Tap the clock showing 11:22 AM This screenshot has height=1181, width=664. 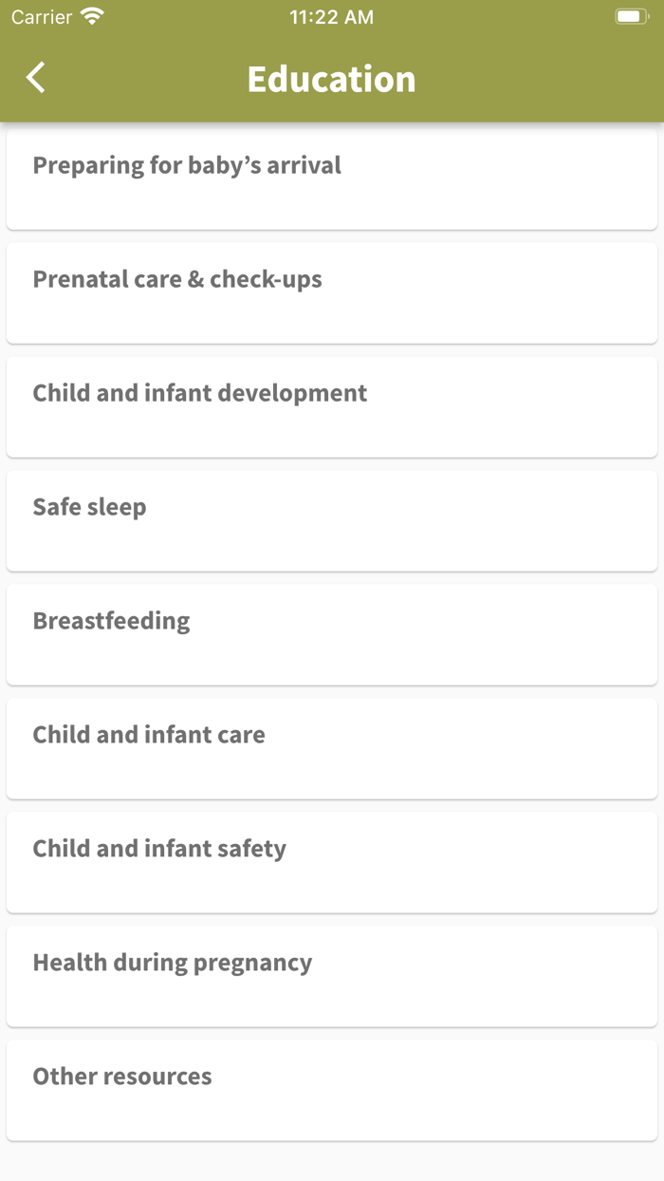pyautogui.click(x=331, y=16)
